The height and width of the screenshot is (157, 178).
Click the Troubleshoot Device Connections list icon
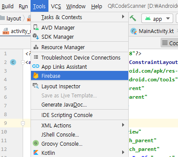(x=36, y=57)
